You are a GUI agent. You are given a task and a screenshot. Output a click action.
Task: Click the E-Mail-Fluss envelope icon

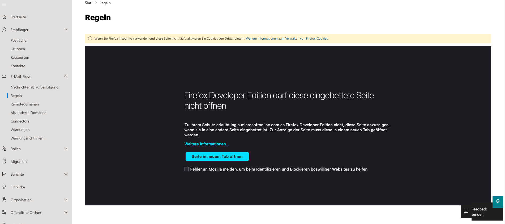click(x=4, y=77)
